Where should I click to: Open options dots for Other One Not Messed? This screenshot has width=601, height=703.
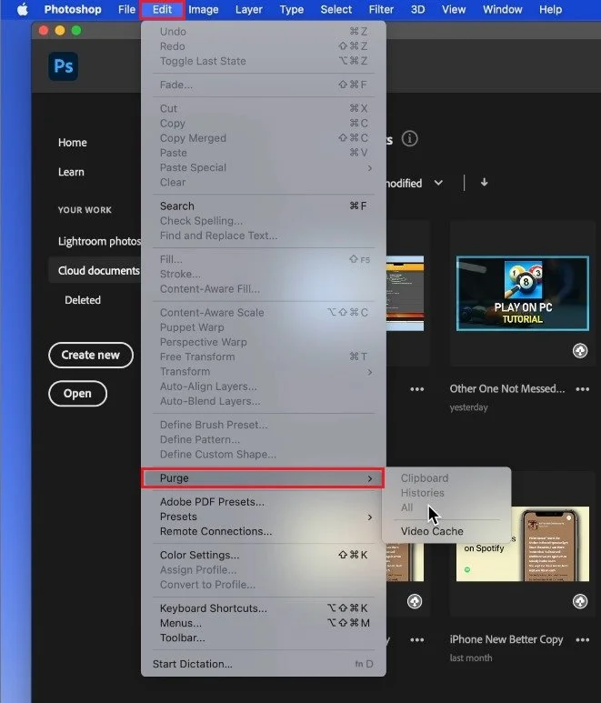(x=582, y=389)
